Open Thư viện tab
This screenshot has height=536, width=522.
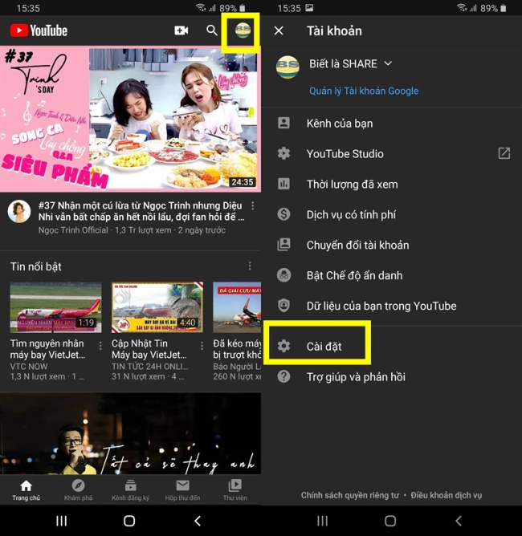pyautogui.click(x=235, y=490)
